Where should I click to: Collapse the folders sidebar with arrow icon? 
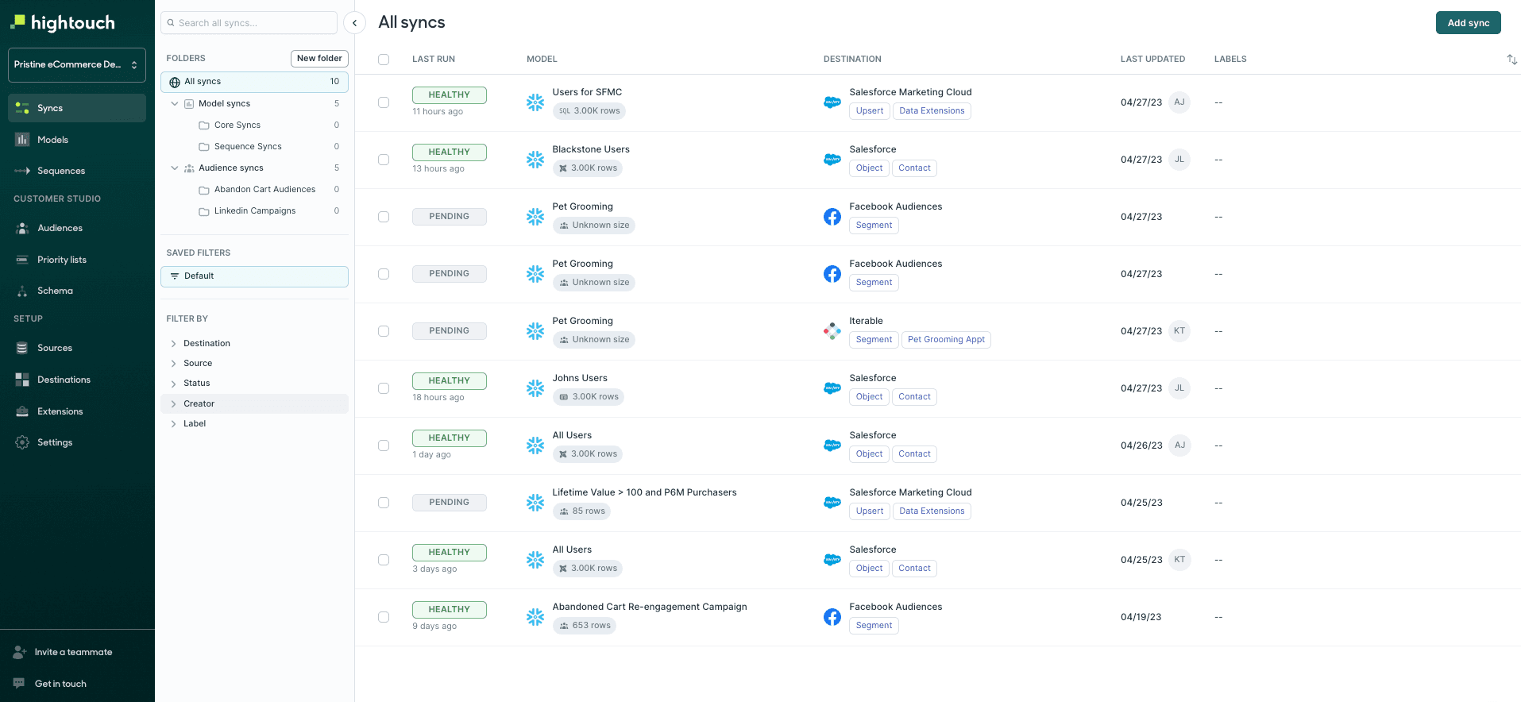coord(354,23)
